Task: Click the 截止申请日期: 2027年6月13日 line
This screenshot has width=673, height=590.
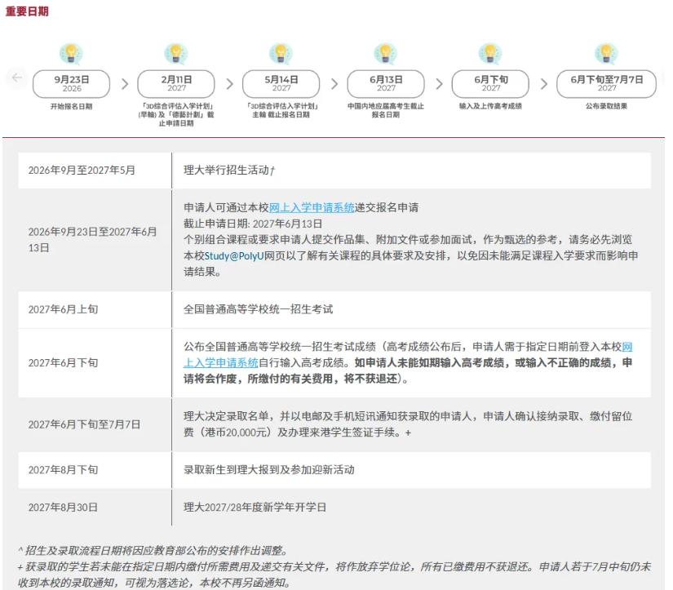Action: (253, 224)
